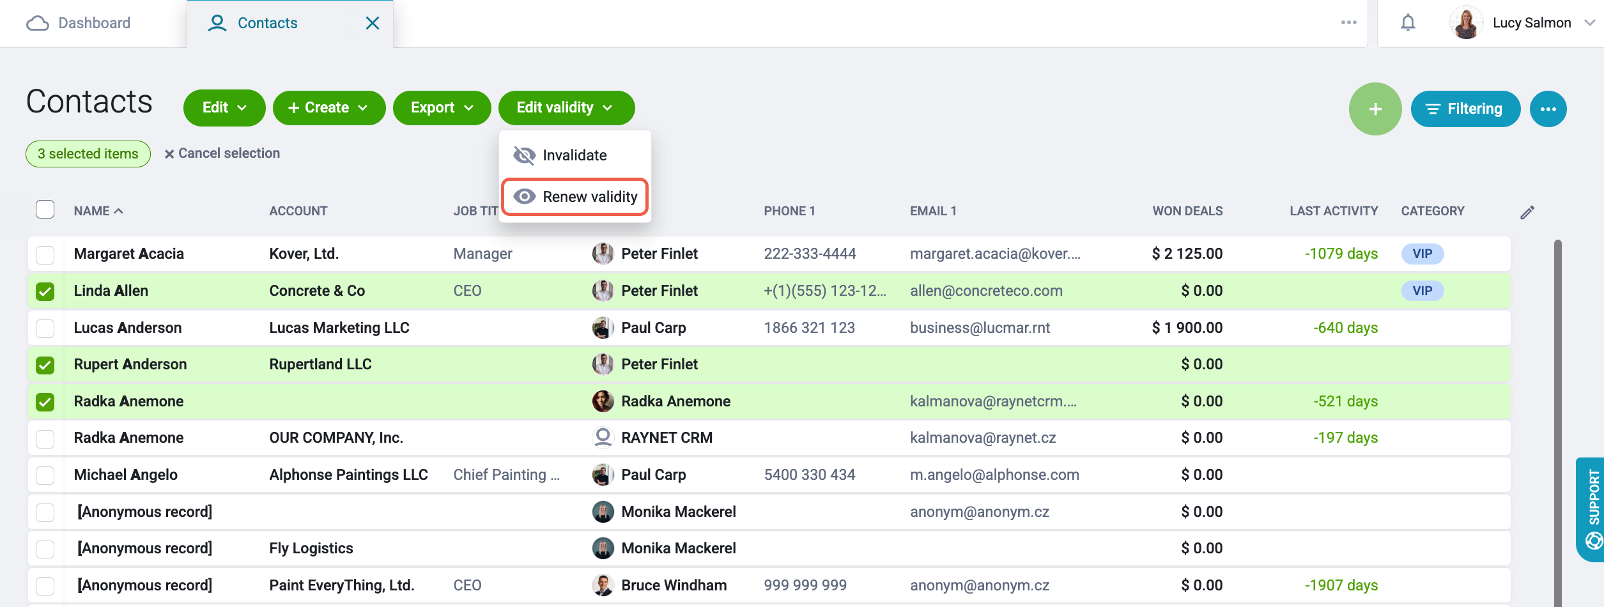Click Cancel selection link

222,153
